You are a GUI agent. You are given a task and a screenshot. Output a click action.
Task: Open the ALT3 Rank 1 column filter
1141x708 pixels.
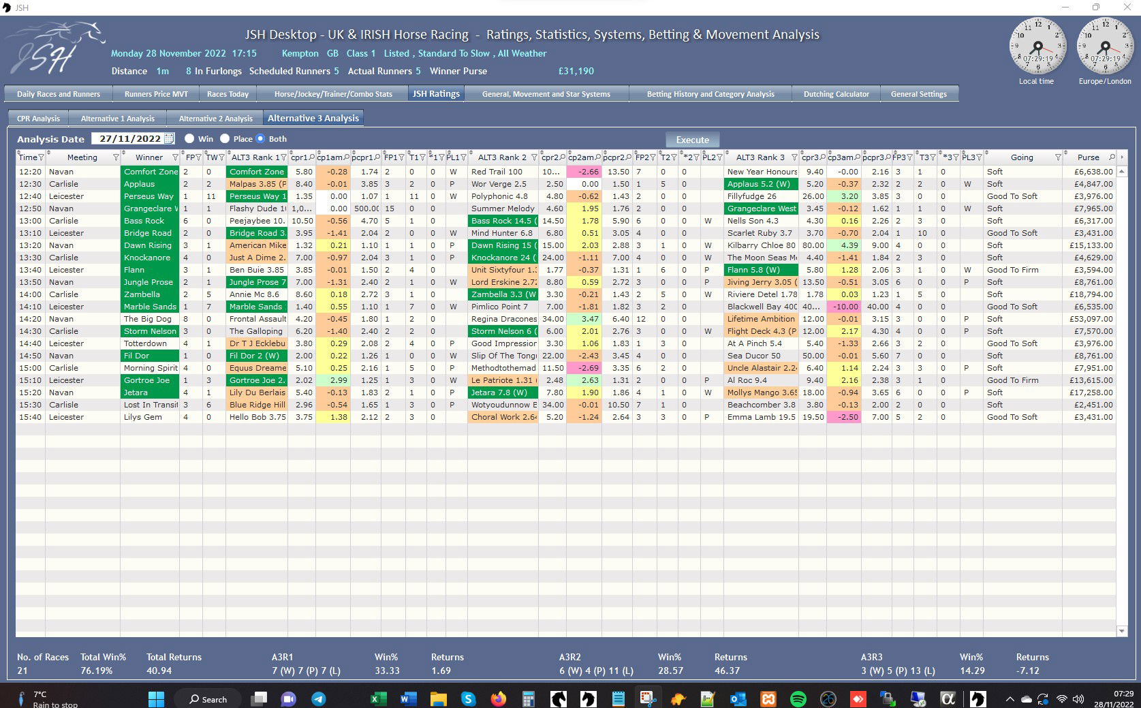pos(283,157)
